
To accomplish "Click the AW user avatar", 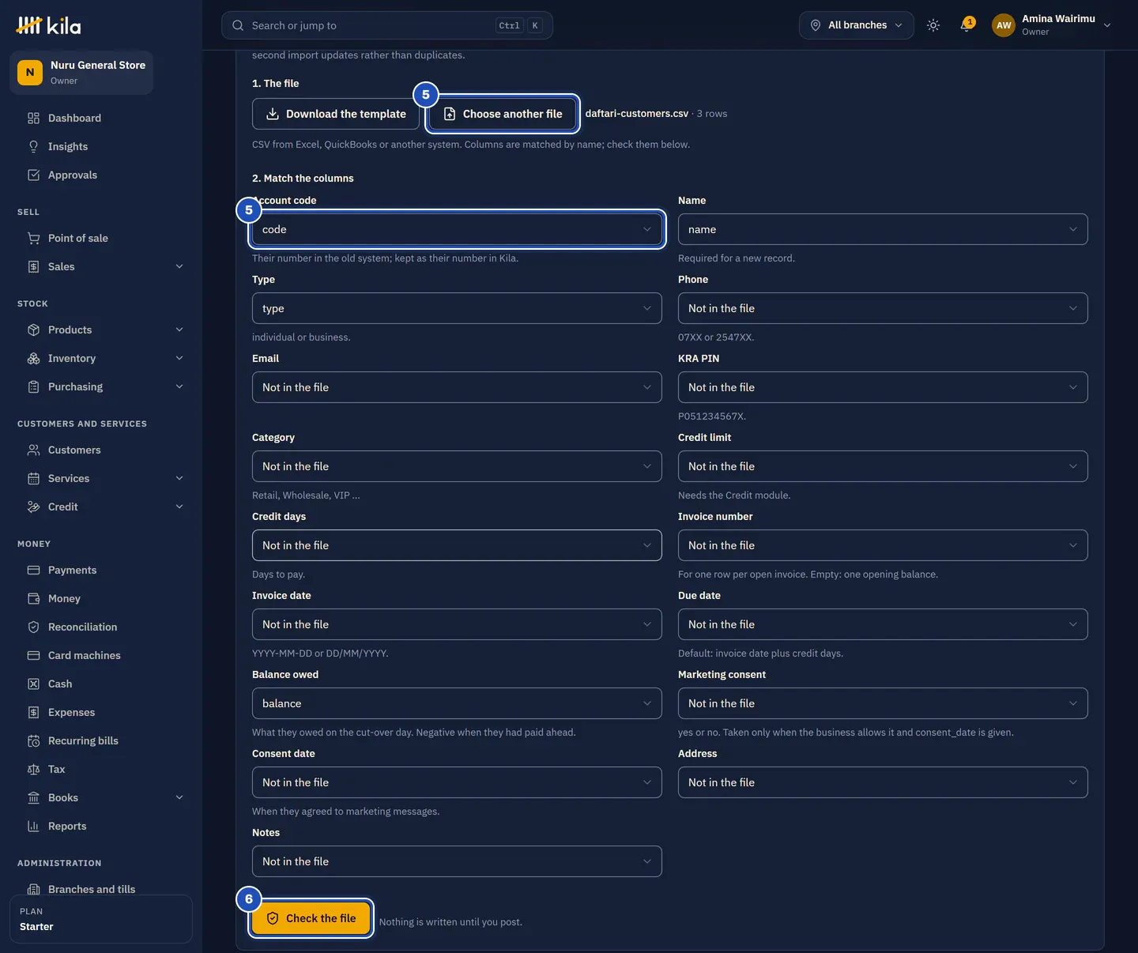I will coord(1004,25).
